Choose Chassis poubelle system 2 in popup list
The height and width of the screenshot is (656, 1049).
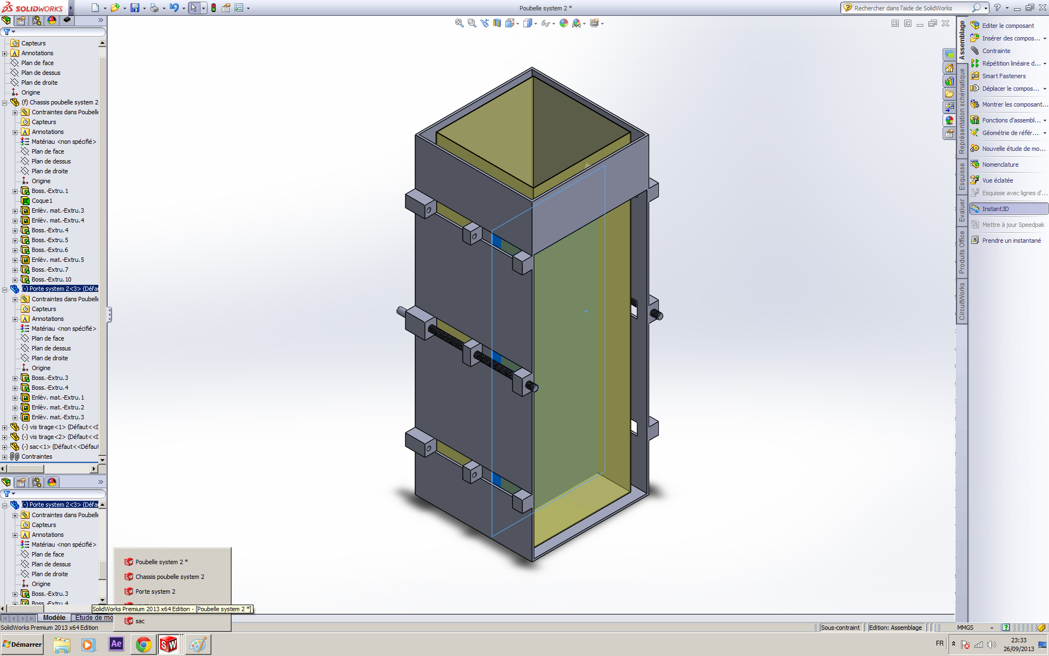(169, 577)
